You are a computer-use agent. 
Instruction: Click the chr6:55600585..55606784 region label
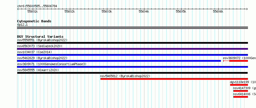click(x=37, y=6)
